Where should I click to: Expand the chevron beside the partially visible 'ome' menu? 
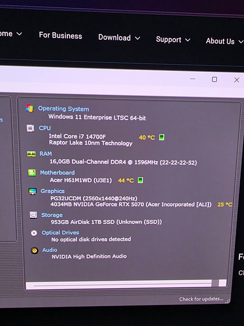click(19, 33)
